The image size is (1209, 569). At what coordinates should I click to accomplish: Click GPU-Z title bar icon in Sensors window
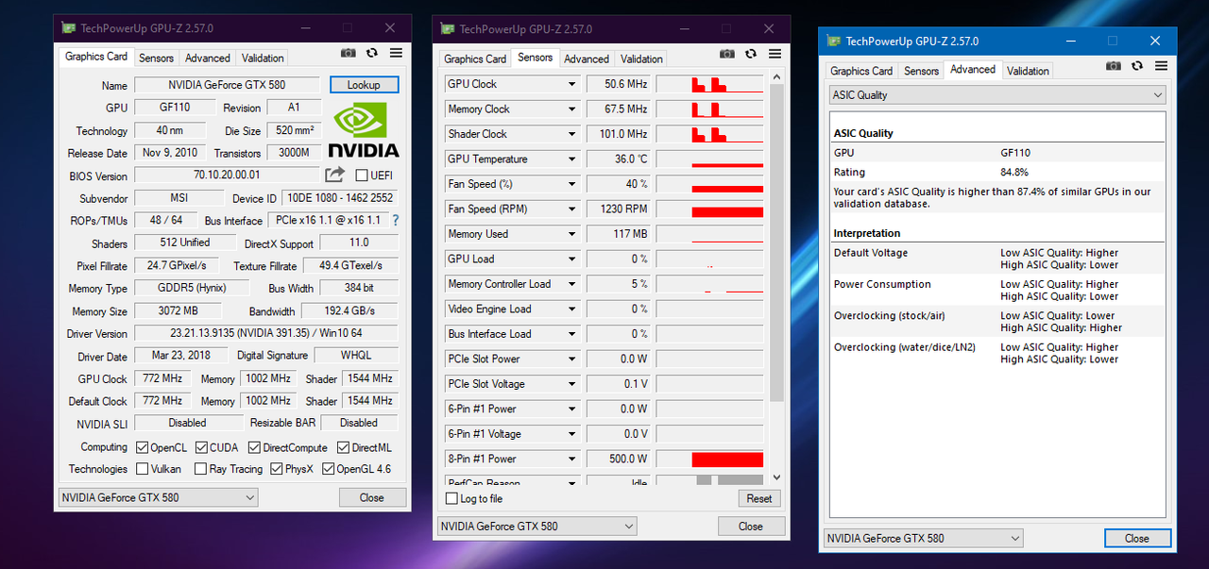447,29
